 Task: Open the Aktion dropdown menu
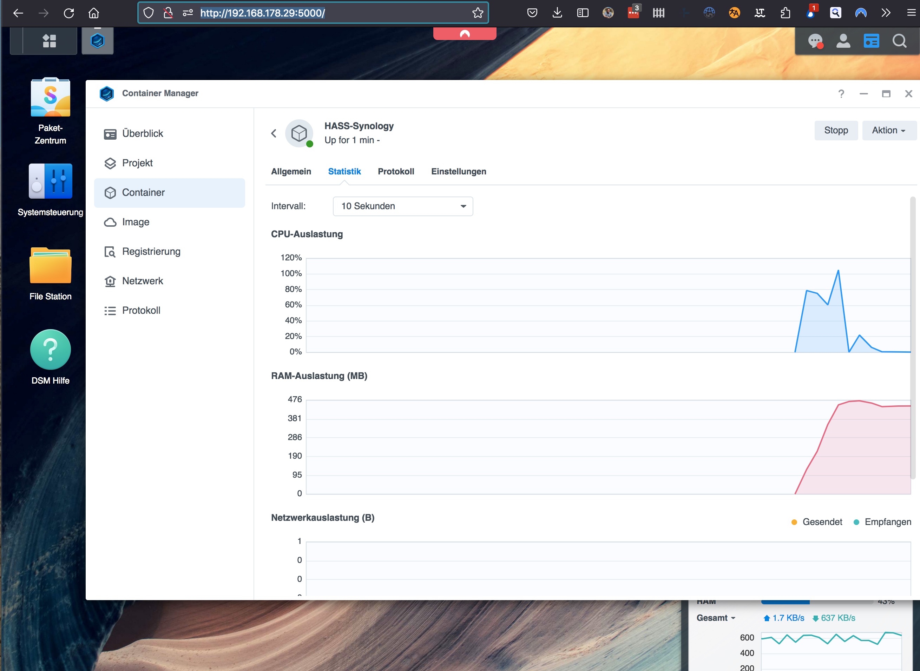(x=889, y=131)
